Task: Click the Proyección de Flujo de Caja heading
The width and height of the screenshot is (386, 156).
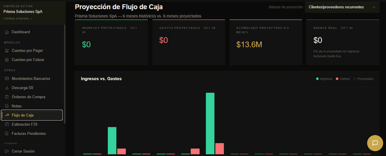Action: 119,6
